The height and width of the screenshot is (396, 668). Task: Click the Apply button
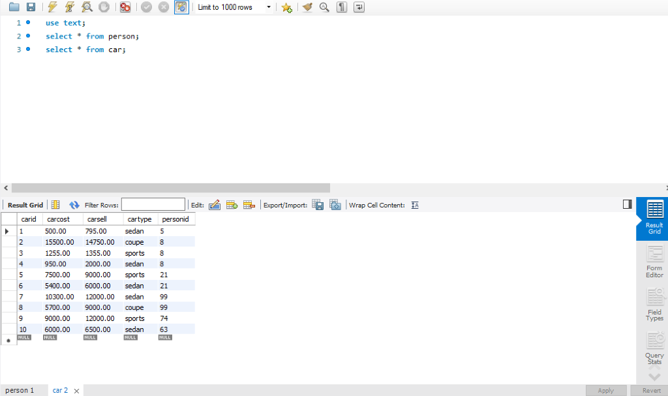pos(606,390)
